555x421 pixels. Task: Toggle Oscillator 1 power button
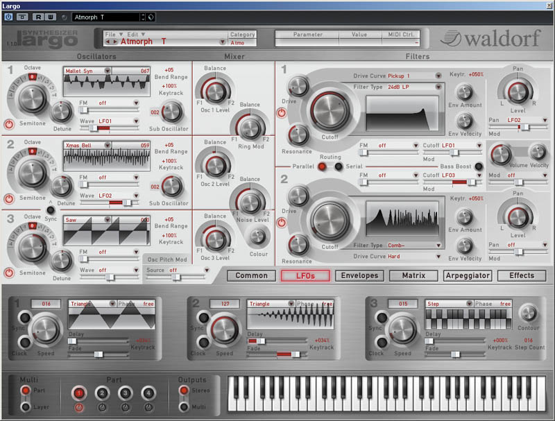point(9,125)
